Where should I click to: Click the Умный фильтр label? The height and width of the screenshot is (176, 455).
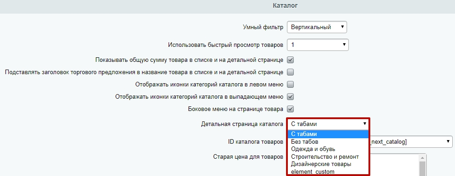coord(263,28)
